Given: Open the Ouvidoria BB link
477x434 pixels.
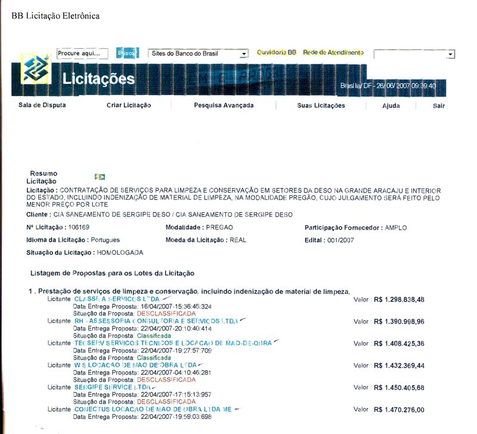Looking at the screenshot, I should 277,52.
